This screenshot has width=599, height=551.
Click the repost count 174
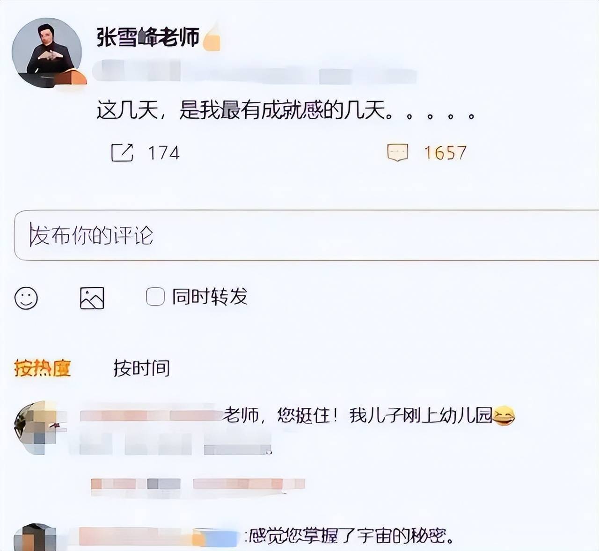pos(164,153)
